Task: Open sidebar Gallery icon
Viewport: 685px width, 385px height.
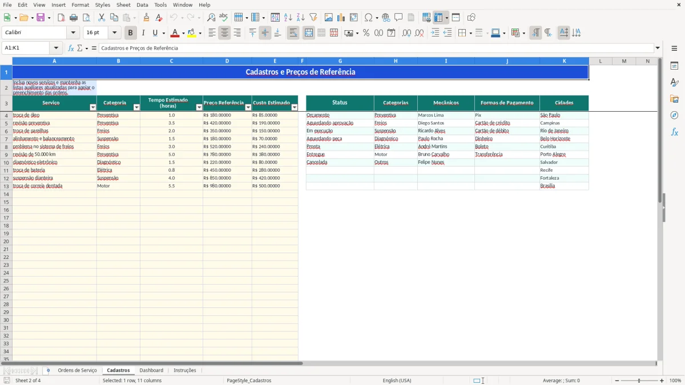Action: pos(675,99)
